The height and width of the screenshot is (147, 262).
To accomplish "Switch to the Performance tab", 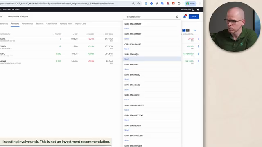I will pos(27,24).
